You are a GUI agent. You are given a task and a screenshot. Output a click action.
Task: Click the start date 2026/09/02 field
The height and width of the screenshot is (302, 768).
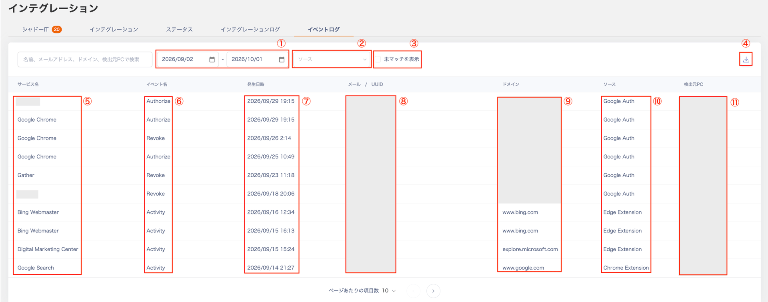[x=187, y=59]
